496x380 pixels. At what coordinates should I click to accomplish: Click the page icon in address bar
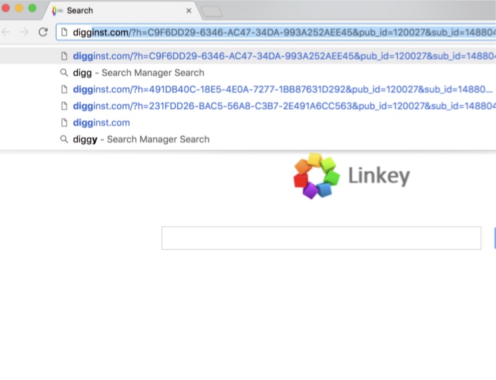click(65, 32)
